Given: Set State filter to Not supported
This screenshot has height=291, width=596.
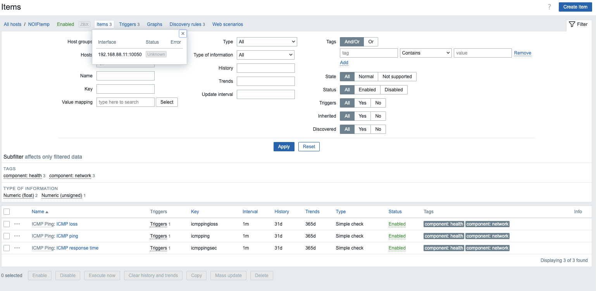Looking at the screenshot, I should pyautogui.click(x=397, y=77).
